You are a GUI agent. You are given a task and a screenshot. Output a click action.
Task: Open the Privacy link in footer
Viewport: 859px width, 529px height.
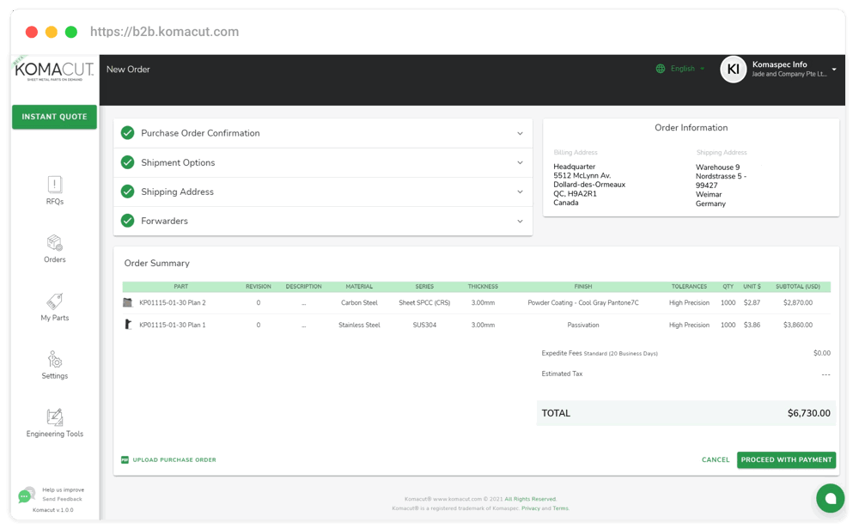tap(530, 508)
